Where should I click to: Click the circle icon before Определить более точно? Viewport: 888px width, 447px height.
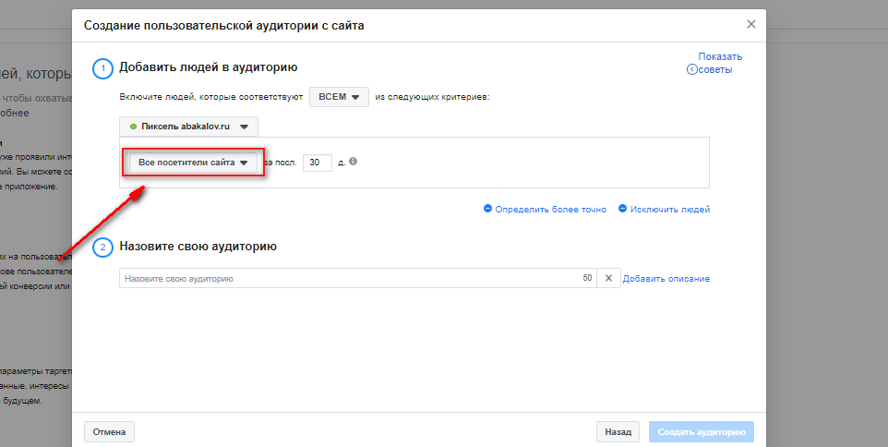pos(487,209)
